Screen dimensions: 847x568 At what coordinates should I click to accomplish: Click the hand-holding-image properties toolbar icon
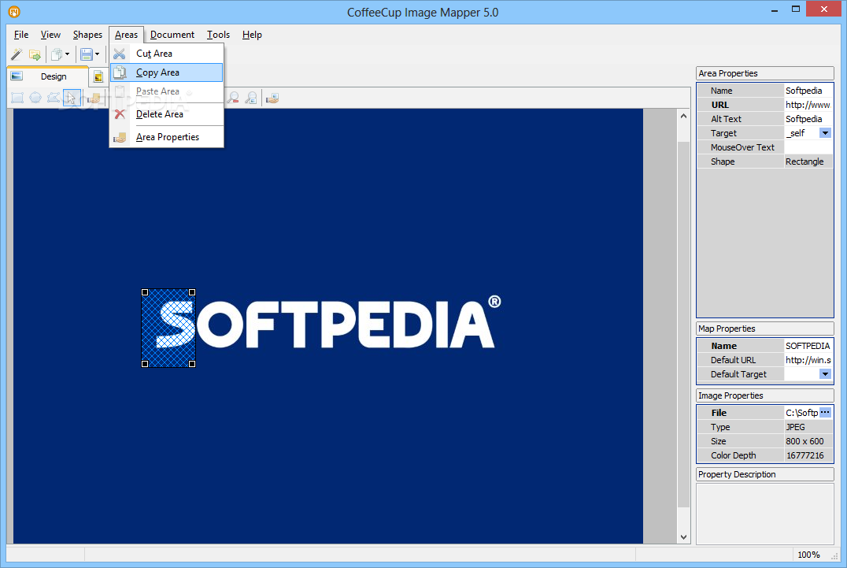click(x=272, y=98)
